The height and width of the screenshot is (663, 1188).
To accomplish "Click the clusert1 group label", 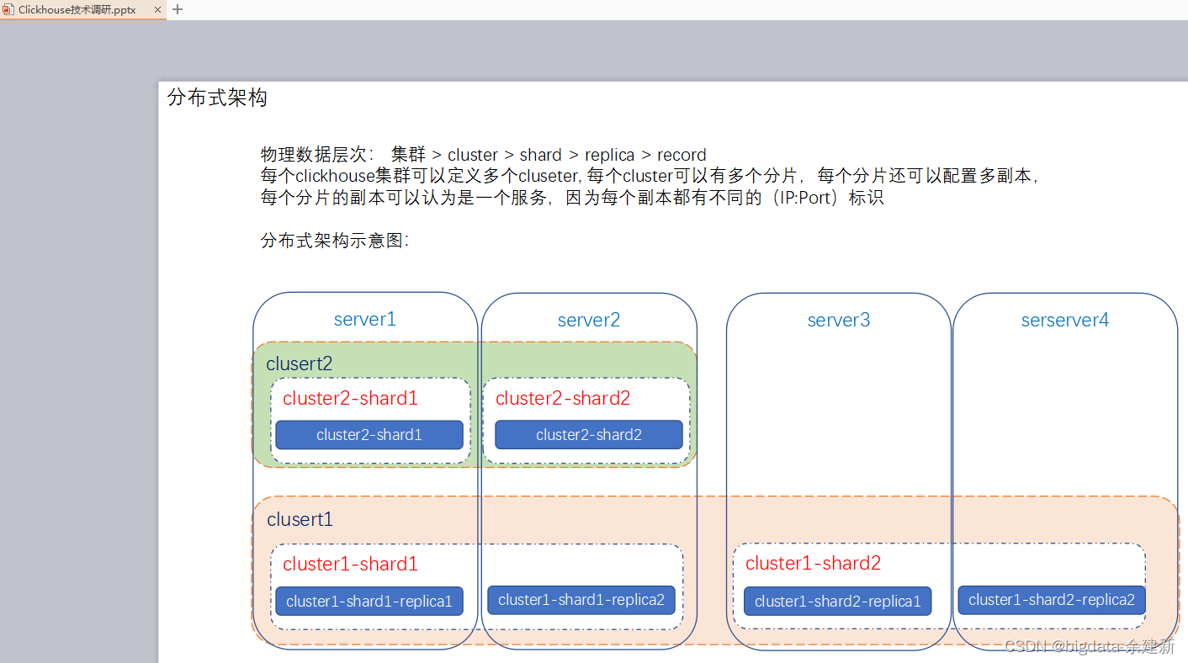I will tap(300, 519).
